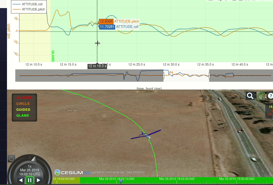
Task: Open the Cesium navigation help button
Action: pyautogui.click(x=270, y=96)
